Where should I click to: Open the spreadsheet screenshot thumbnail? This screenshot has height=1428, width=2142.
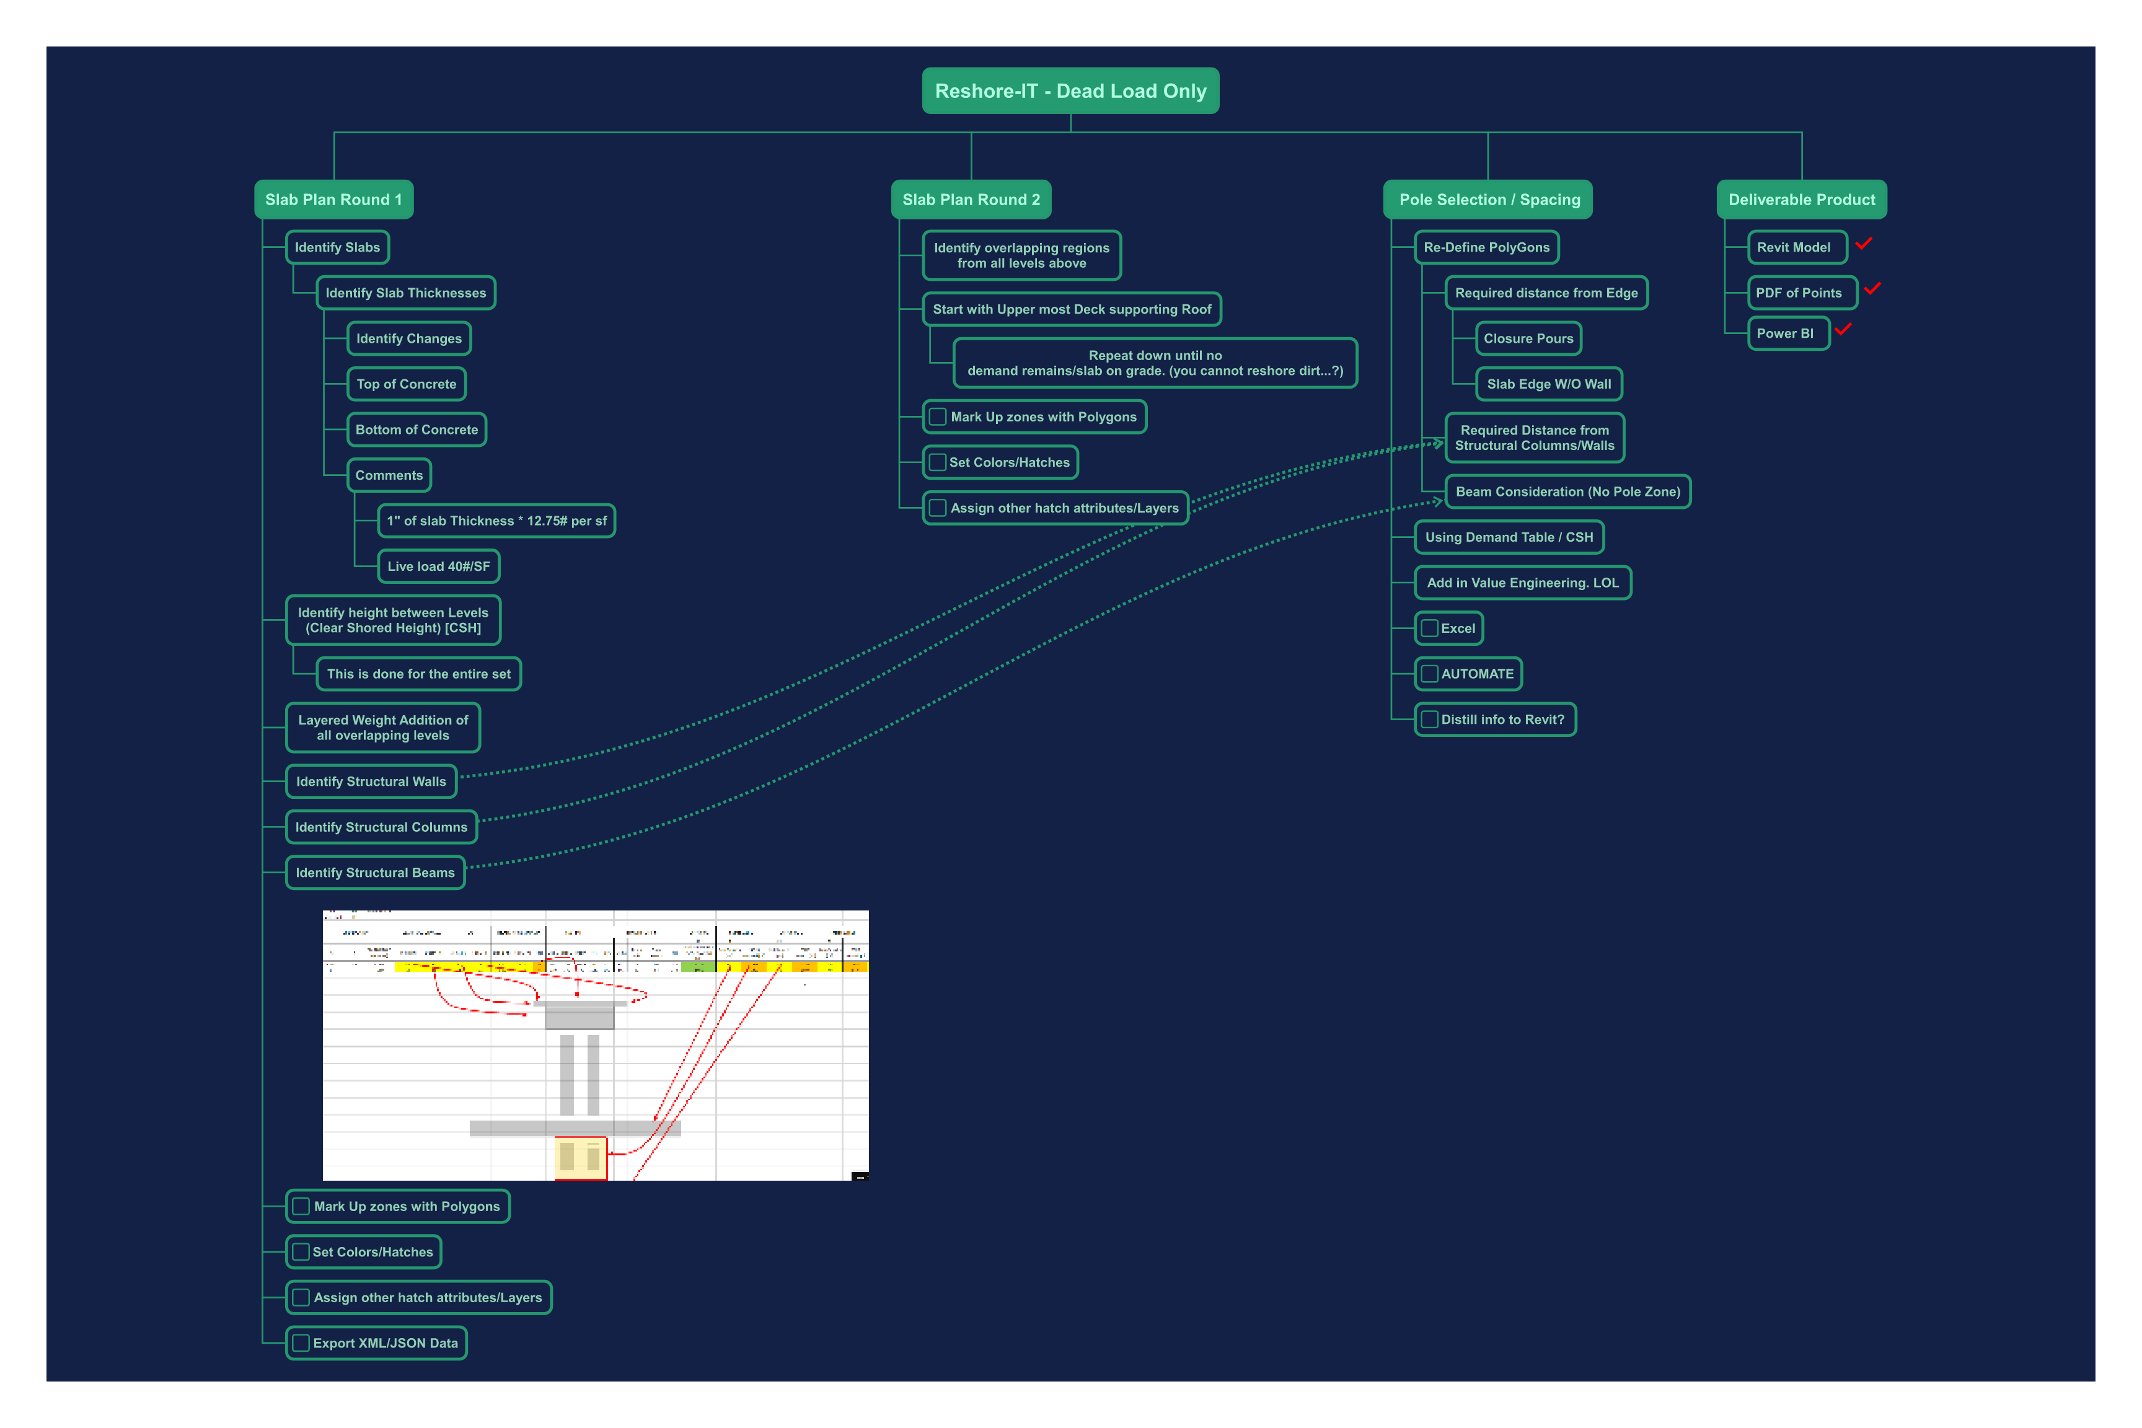pos(596,1046)
